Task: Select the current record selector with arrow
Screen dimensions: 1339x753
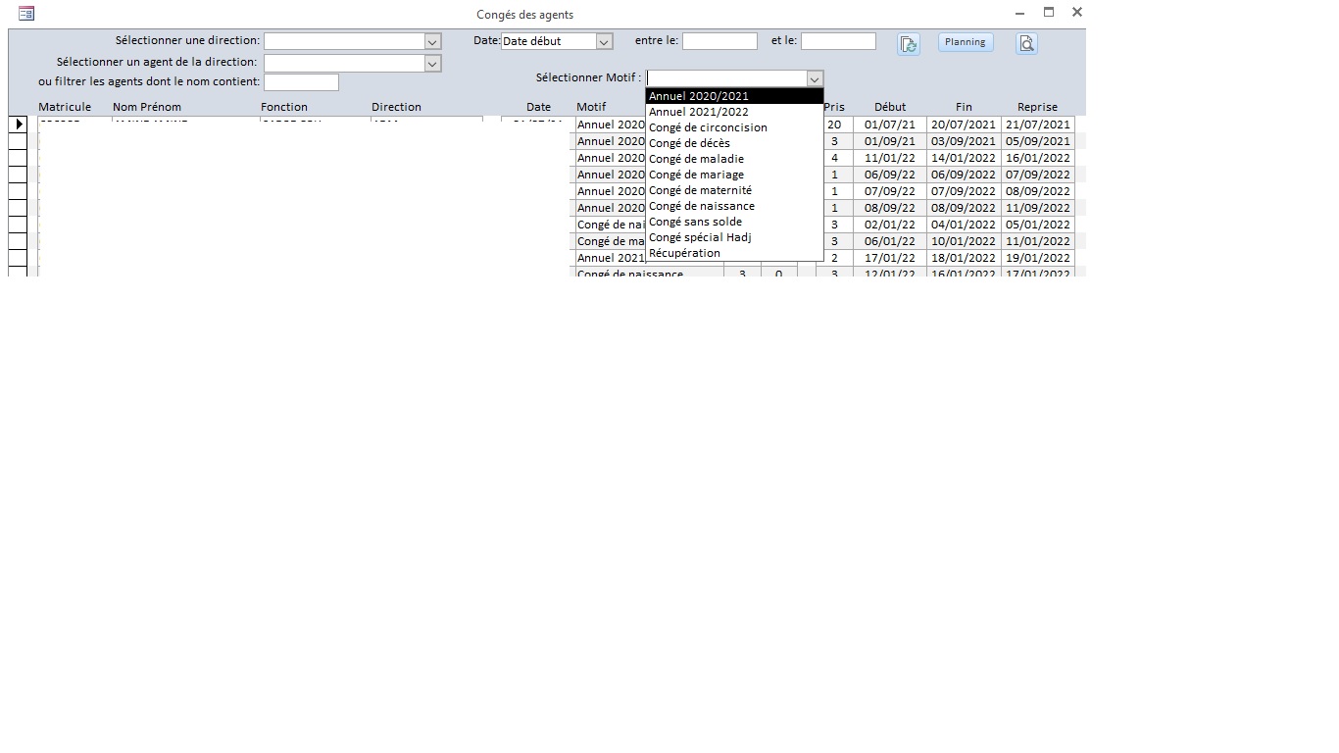Action: [18, 125]
